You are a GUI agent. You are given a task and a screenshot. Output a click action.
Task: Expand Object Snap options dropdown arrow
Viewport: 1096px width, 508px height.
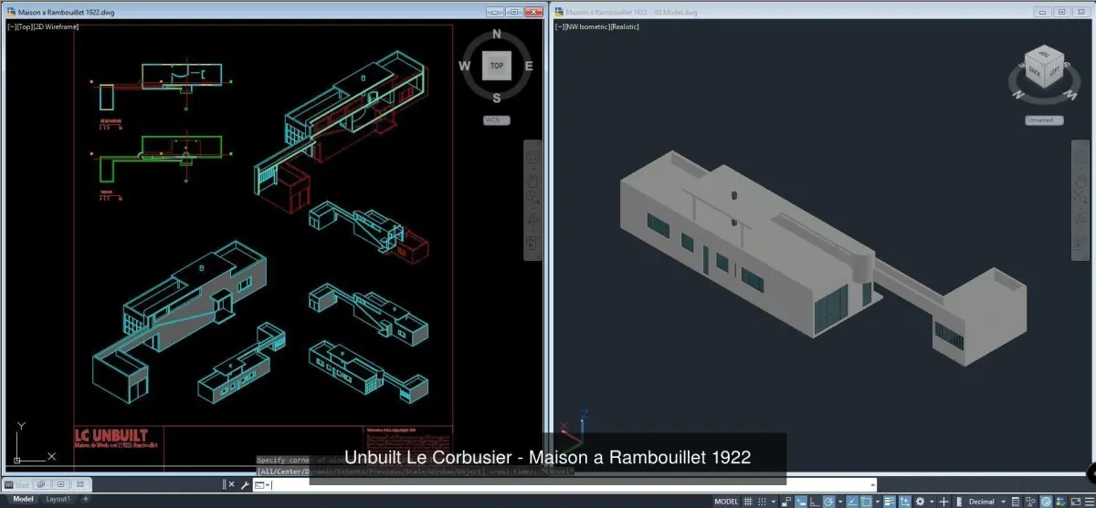point(877,501)
